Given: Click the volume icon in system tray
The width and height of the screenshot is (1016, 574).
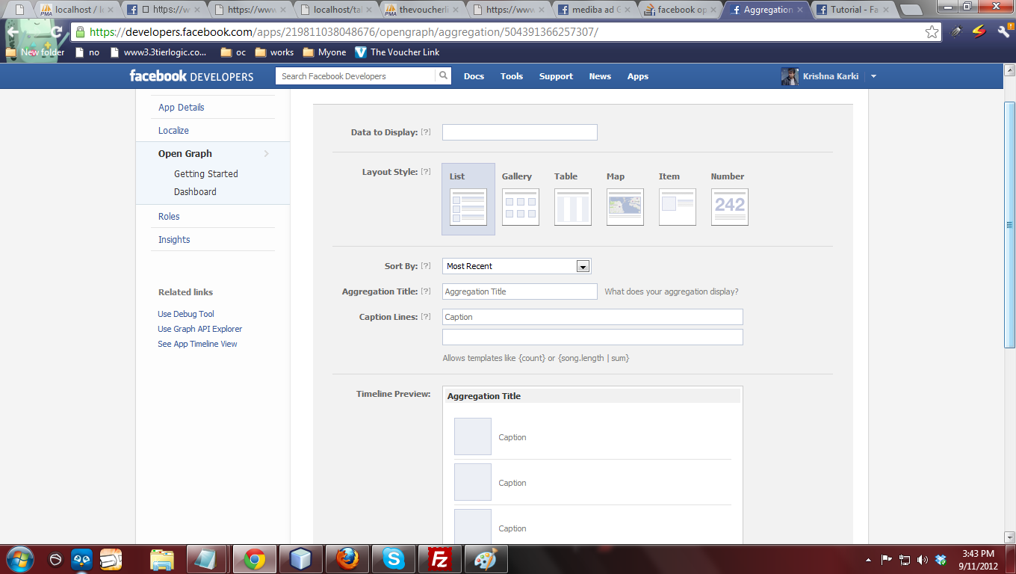Looking at the screenshot, I should click(923, 559).
